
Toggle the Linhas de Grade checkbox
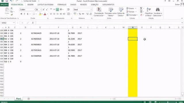pyautogui.click(x=22, y=1)
